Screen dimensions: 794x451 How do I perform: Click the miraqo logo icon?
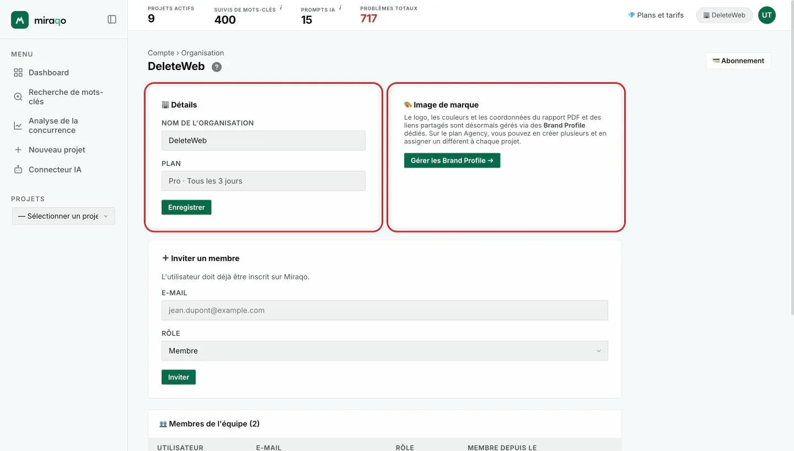tap(20, 20)
